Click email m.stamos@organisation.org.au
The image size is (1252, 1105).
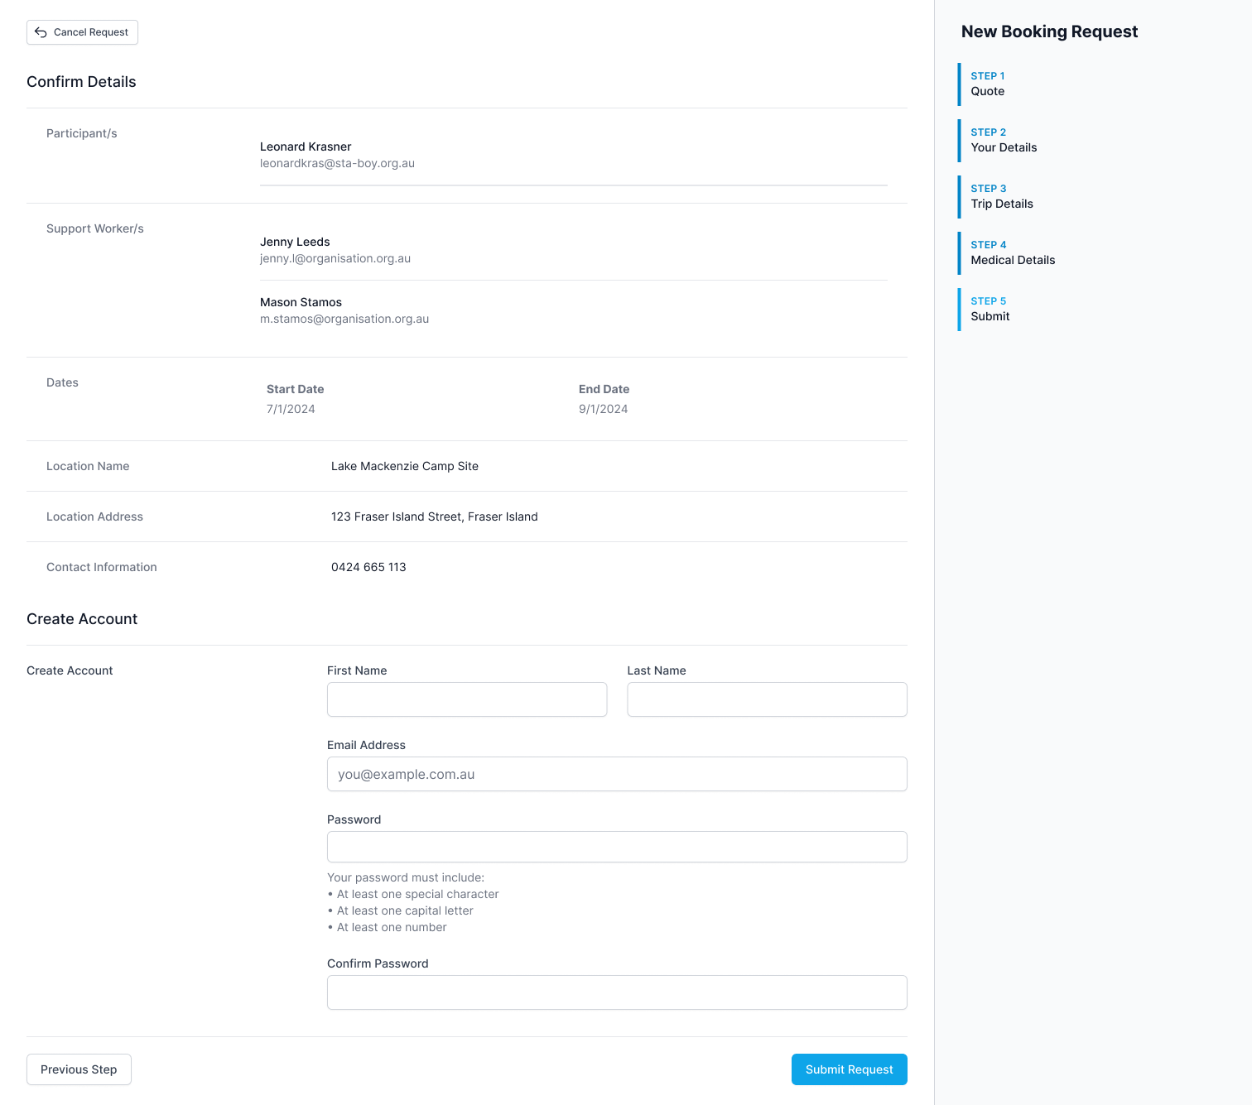[x=344, y=319]
